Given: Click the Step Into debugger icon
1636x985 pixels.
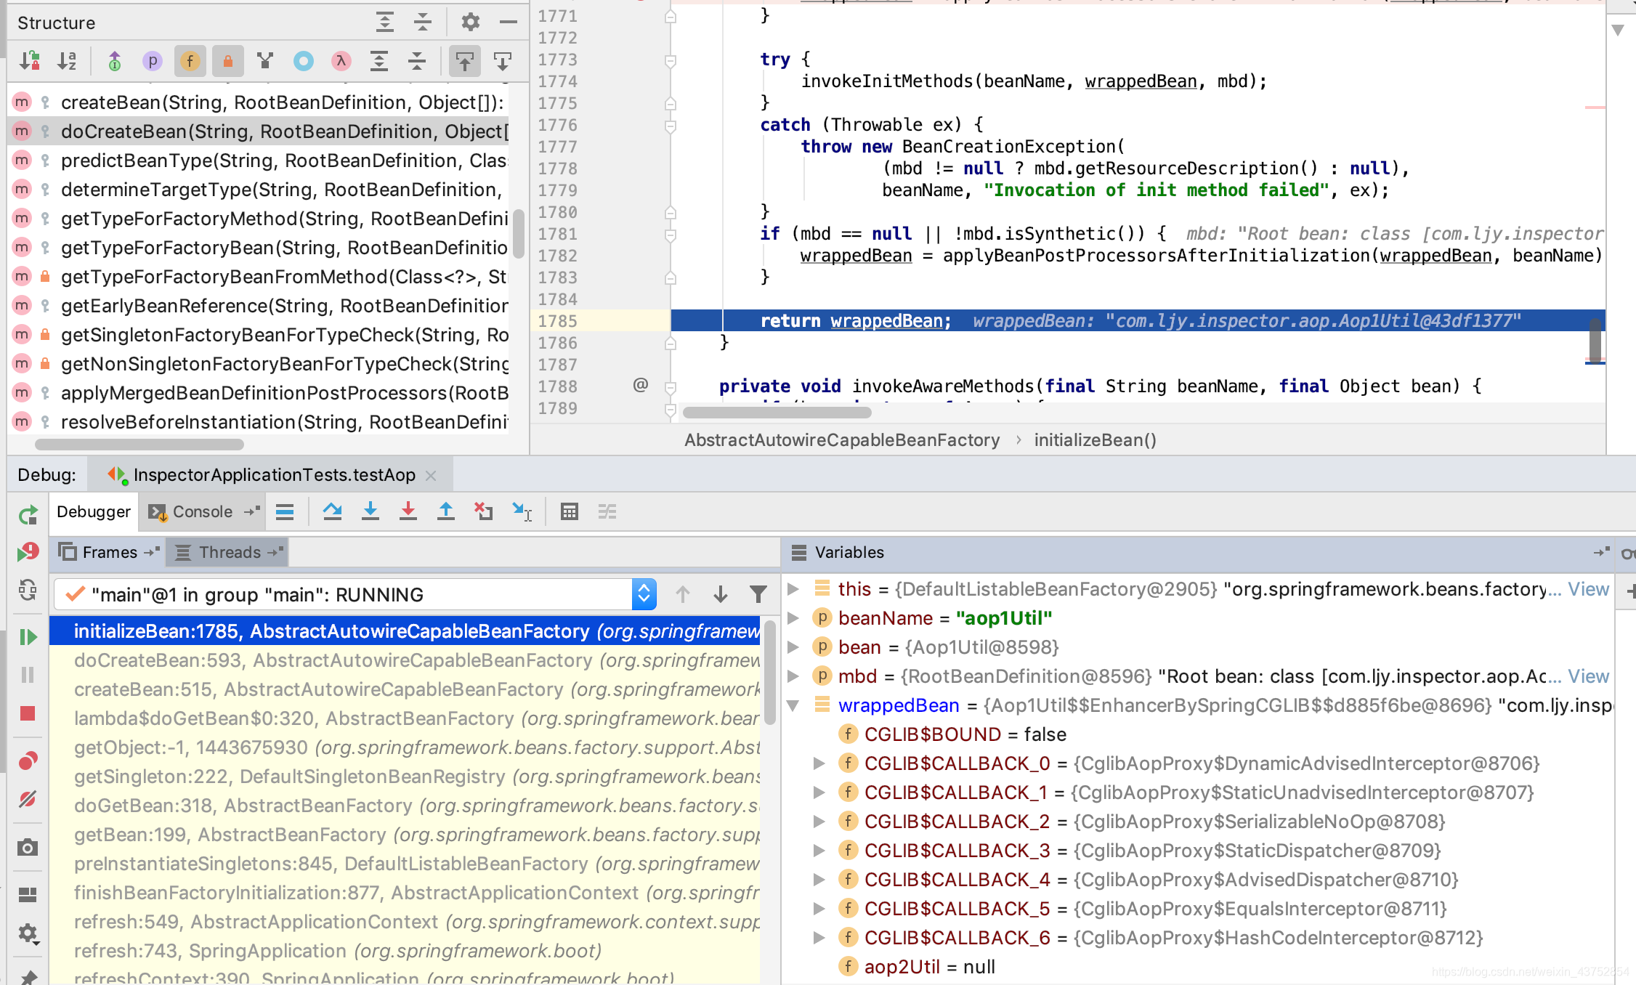Looking at the screenshot, I should click(370, 512).
